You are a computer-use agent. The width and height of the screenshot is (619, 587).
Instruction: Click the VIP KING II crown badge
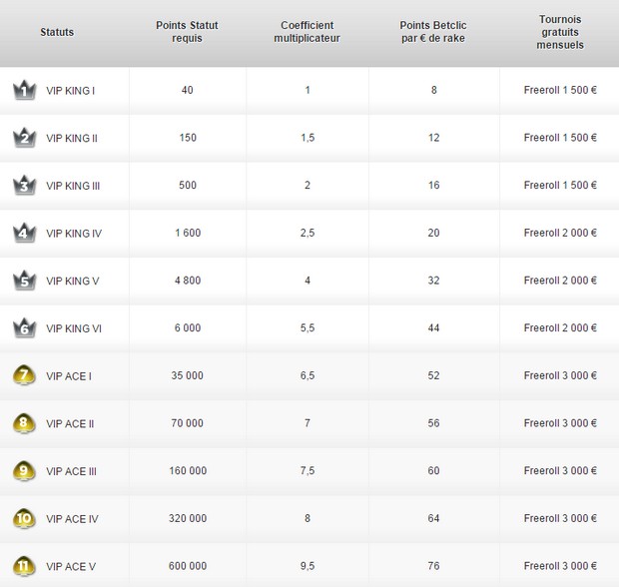pos(25,138)
